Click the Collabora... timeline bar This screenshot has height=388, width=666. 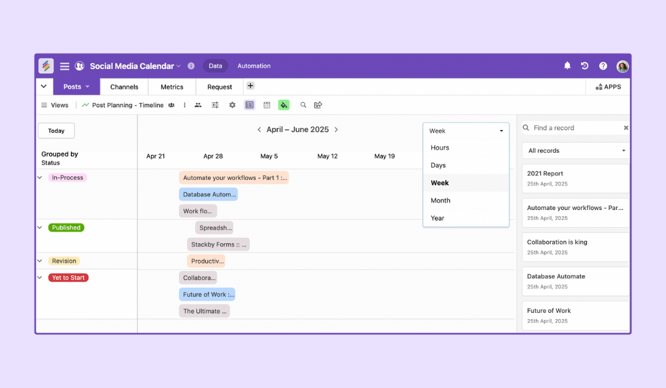[x=198, y=278]
